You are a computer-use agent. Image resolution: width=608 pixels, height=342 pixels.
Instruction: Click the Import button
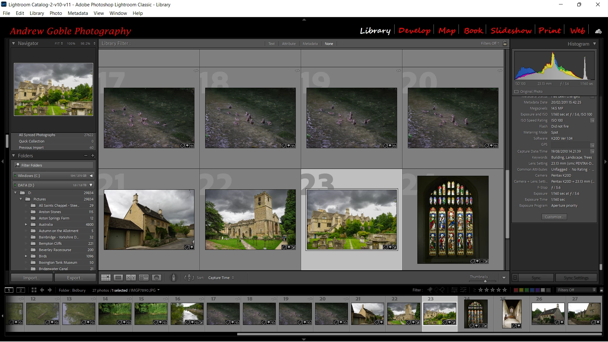(x=32, y=278)
